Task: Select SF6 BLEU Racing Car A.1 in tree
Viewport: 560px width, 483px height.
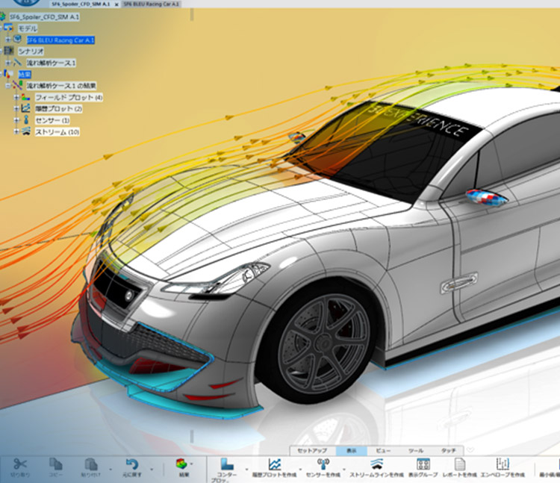Action: coord(60,40)
